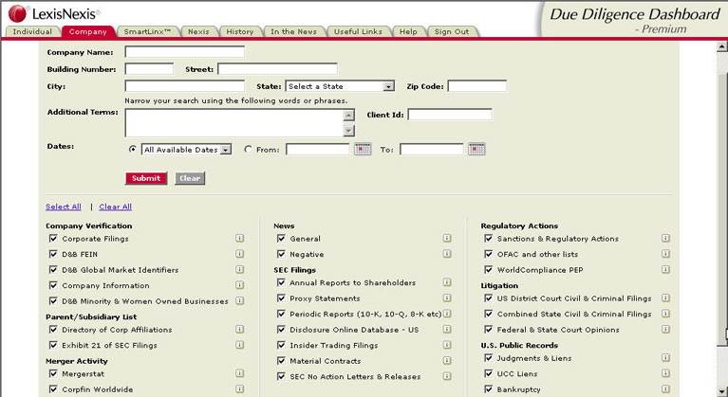The width and height of the screenshot is (728, 397).
Task: Go to the Nexis tab
Action: click(198, 31)
